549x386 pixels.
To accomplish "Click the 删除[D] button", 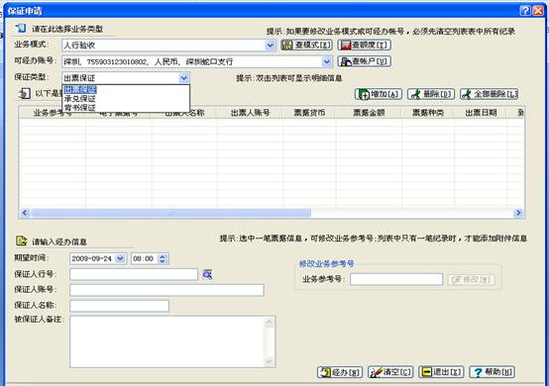I will point(431,94).
